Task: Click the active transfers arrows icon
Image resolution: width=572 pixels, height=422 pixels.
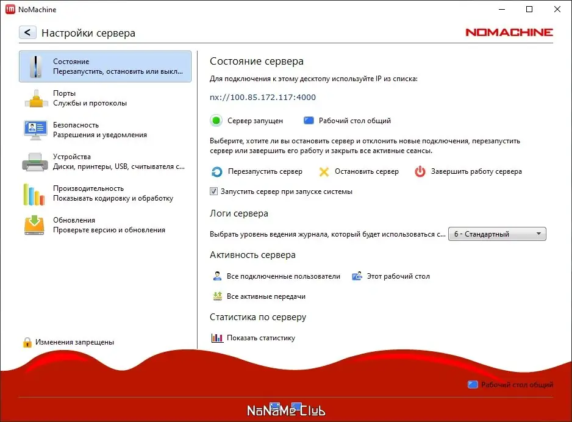Action: pos(218,296)
